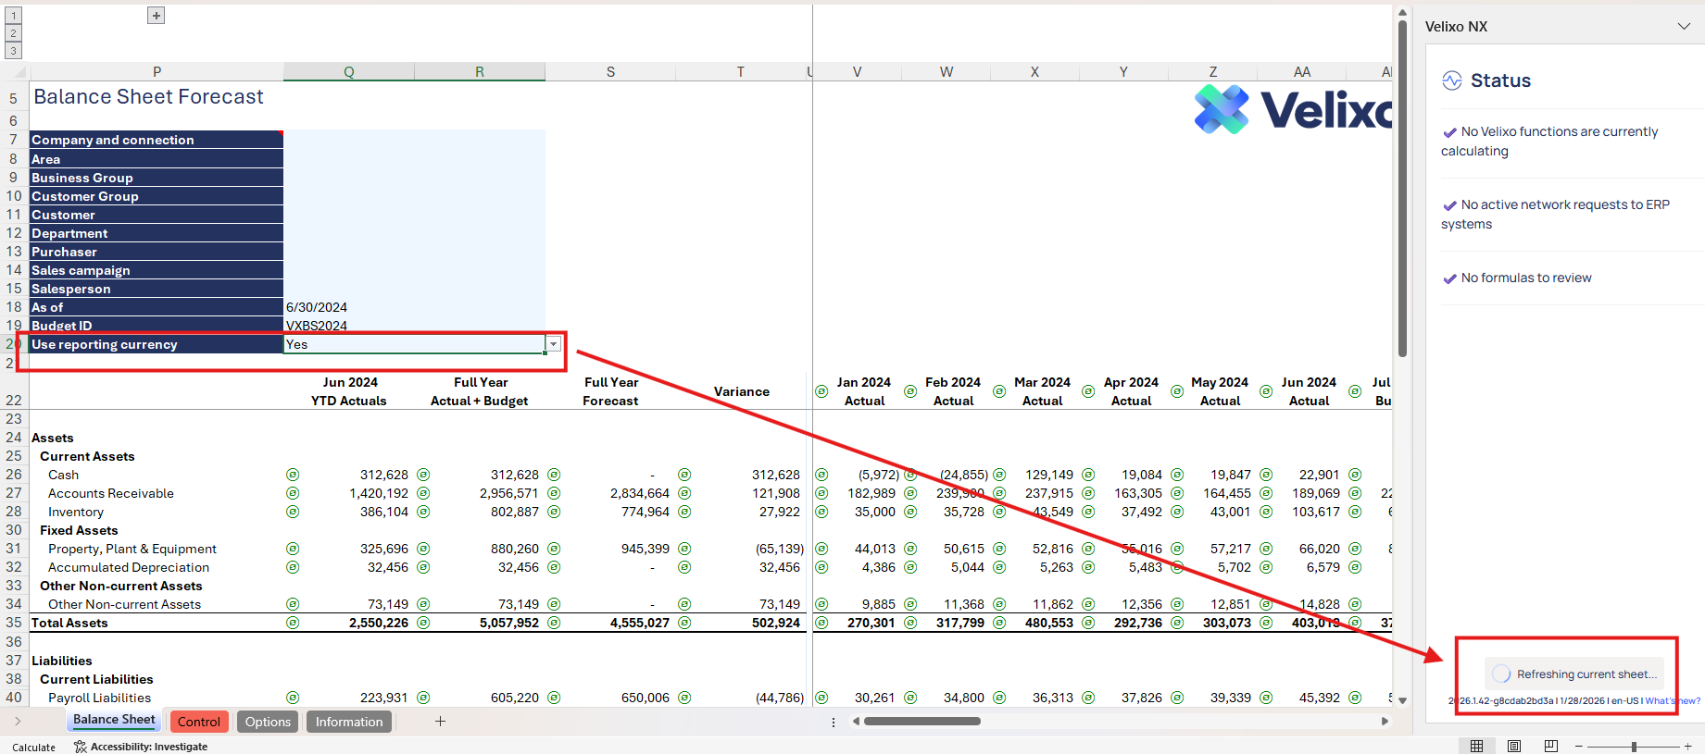The height and width of the screenshot is (754, 1705).
Task: Select outline level 1 button
Action: point(14,16)
